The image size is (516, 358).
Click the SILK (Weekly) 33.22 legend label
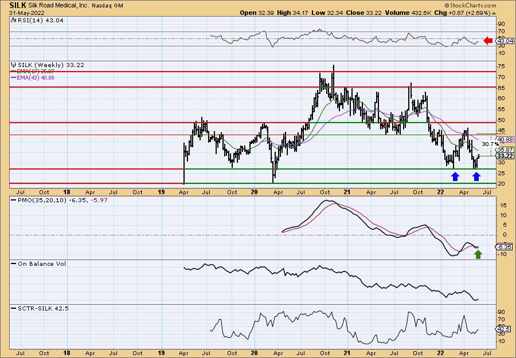tap(50, 65)
